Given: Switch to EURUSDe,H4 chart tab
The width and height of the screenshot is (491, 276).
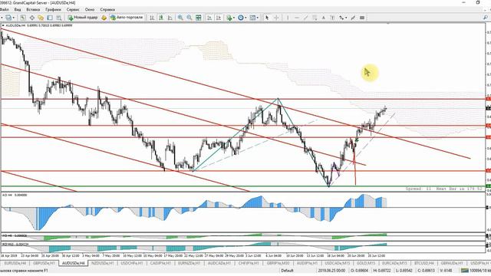Looking at the screenshot, I should [x=15, y=264].
